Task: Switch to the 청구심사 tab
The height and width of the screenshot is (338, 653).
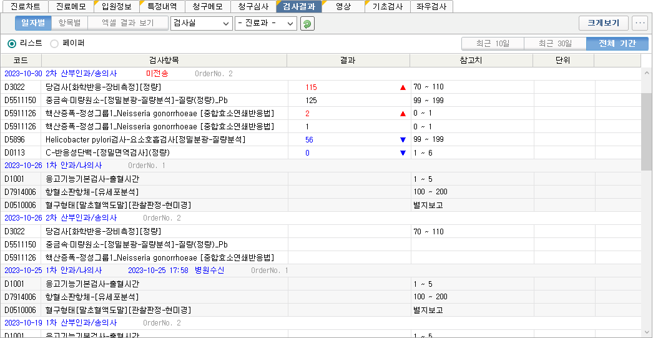Action: [253, 7]
